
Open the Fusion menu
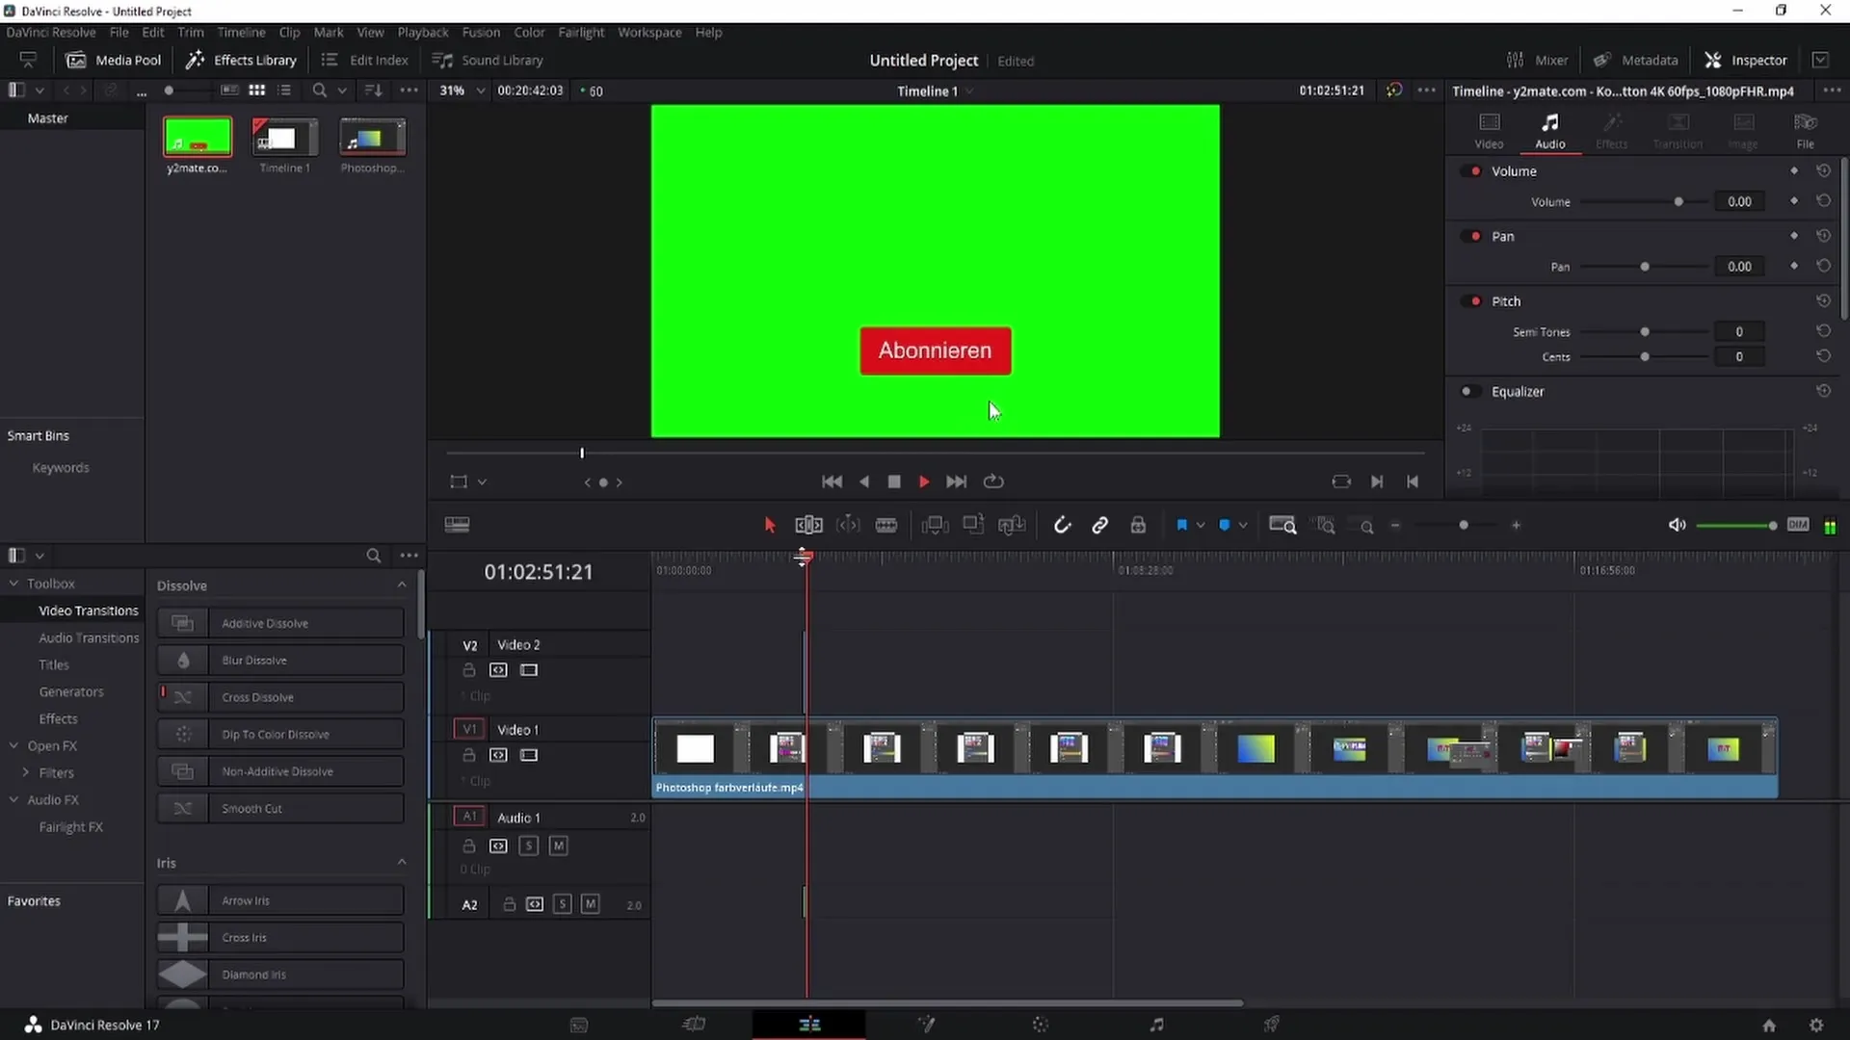pos(481,32)
